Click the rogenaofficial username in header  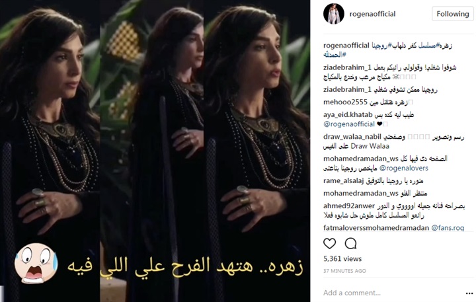point(372,14)
